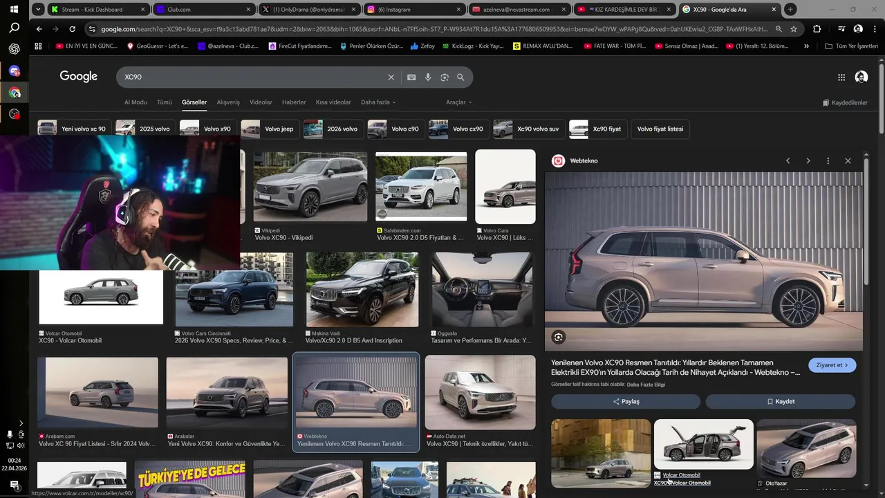Image resolution: width=885 pixels, height=498 pixels.
Task: Open Chrome from the taskbar
Action: pos(14,92)
